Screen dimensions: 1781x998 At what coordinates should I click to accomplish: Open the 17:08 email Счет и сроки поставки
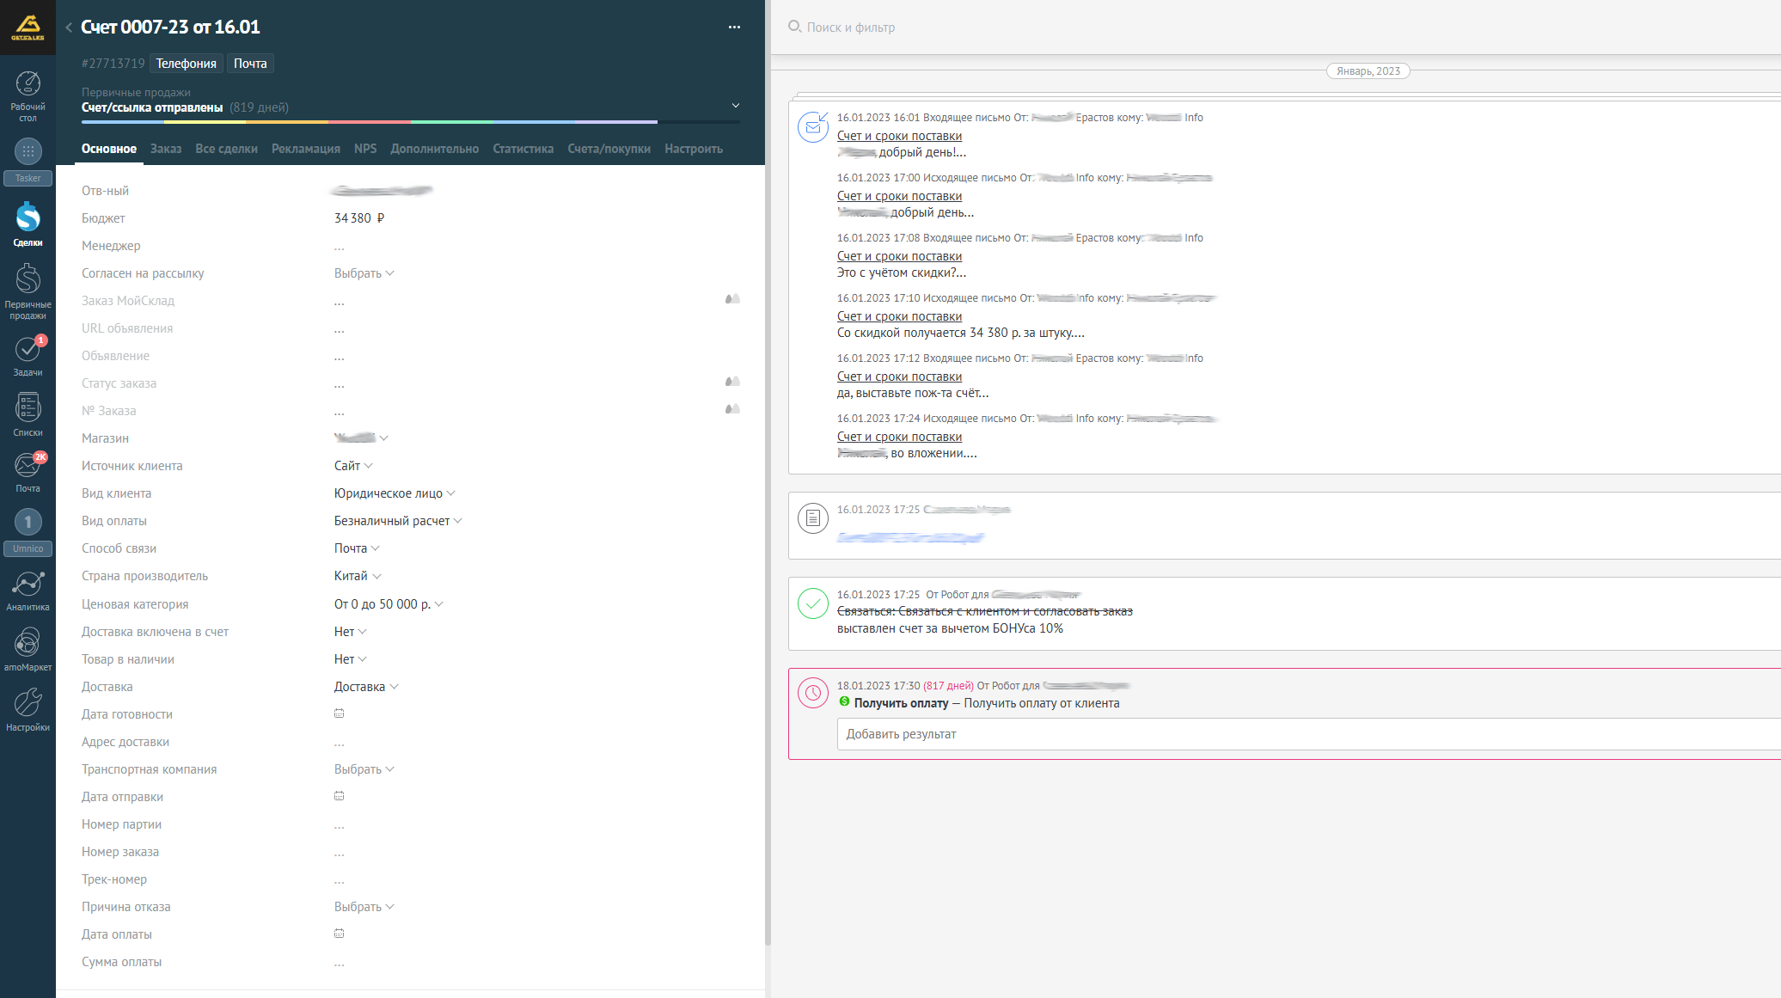pos(899,256)
